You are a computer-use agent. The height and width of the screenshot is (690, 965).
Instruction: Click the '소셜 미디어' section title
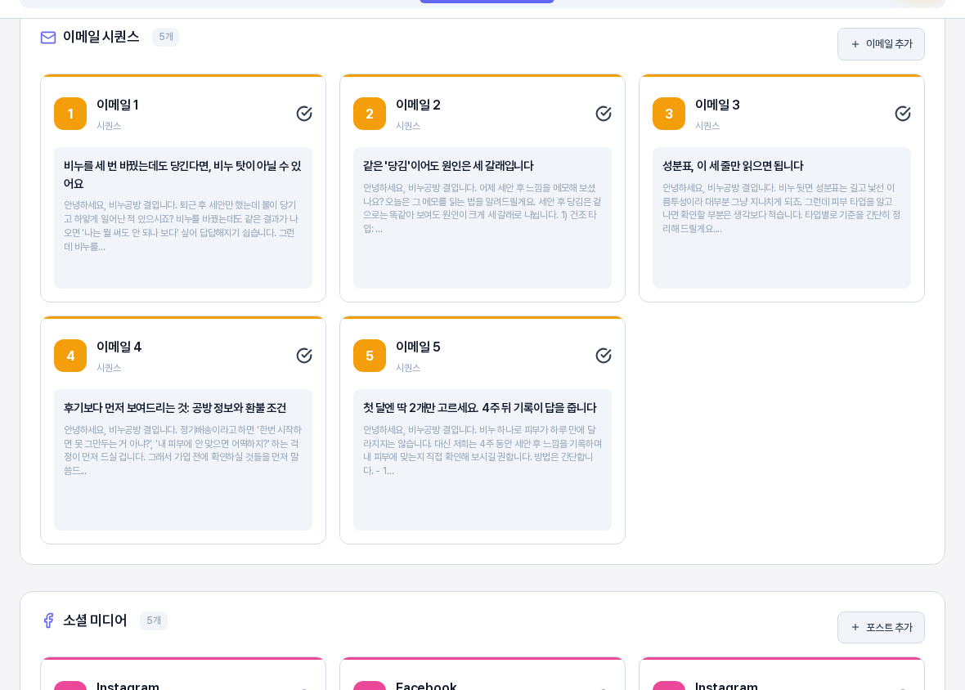click(x=95, y=621)
